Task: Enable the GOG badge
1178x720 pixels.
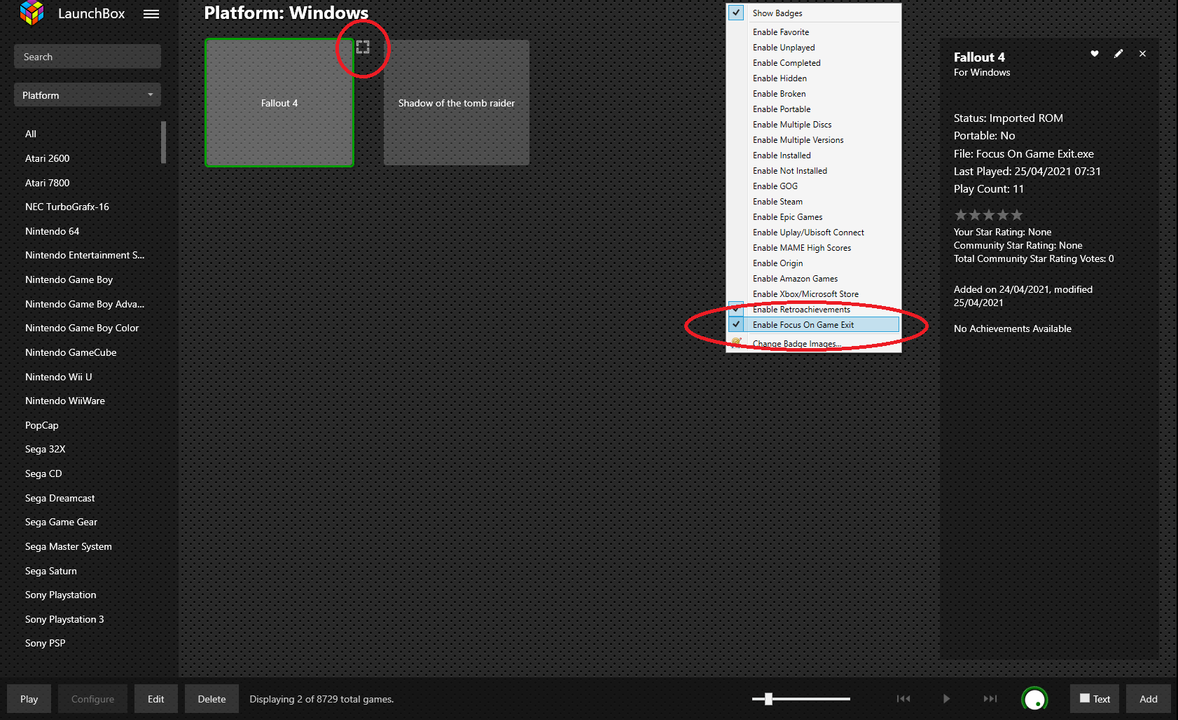Action: click(813, 186)
